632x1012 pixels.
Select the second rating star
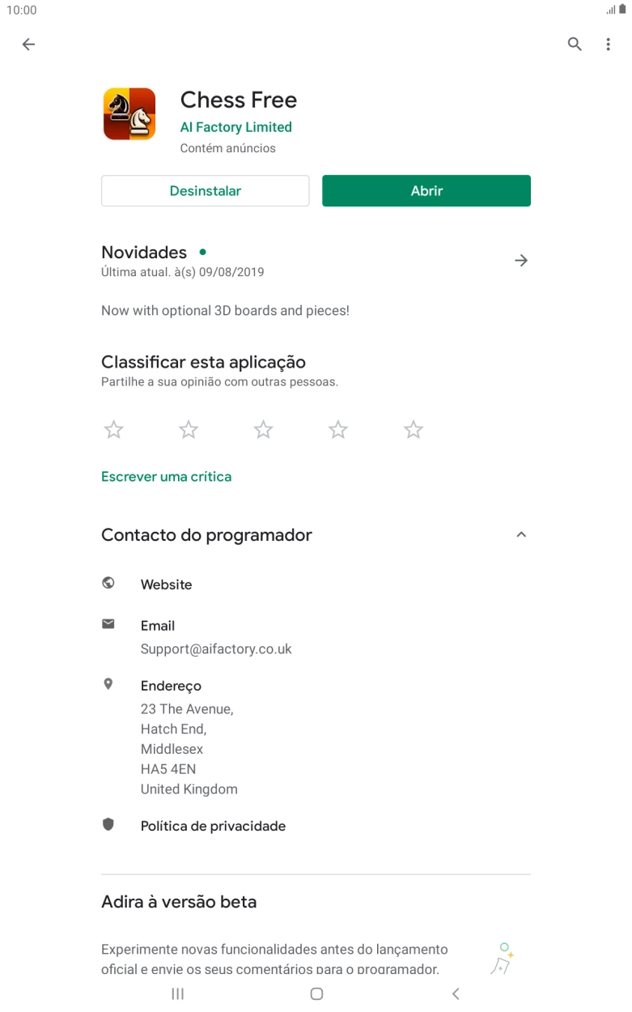pos(189,430)
